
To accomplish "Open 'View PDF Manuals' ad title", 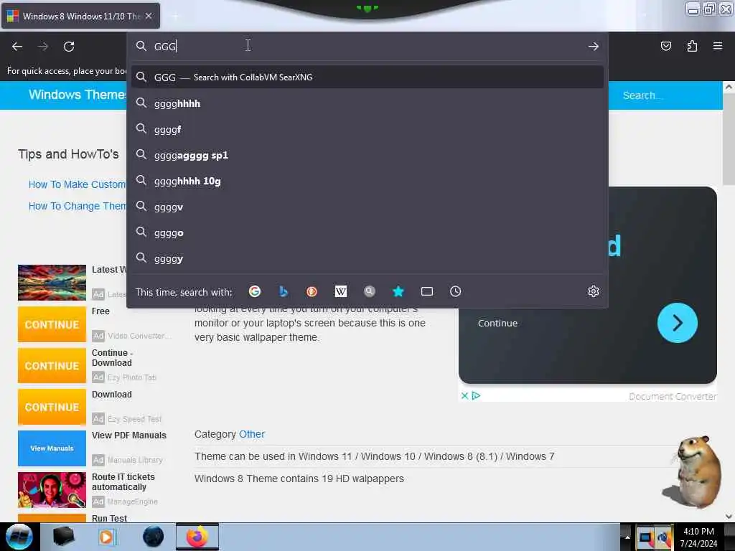I will click(129, 435).
